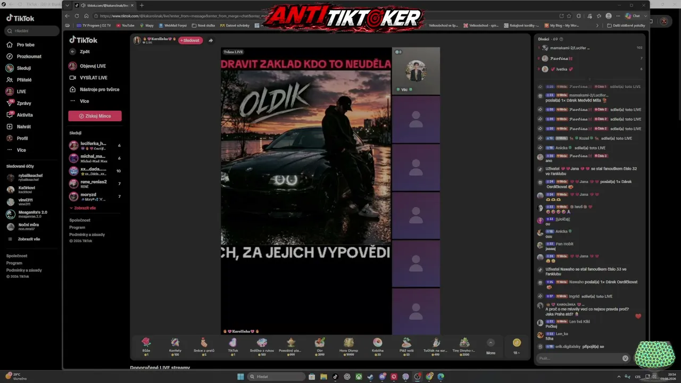Open Zprávy messages in left sidebar
Image resolution: width=681 pixels, height=383 pixels.
pos(19,103)
